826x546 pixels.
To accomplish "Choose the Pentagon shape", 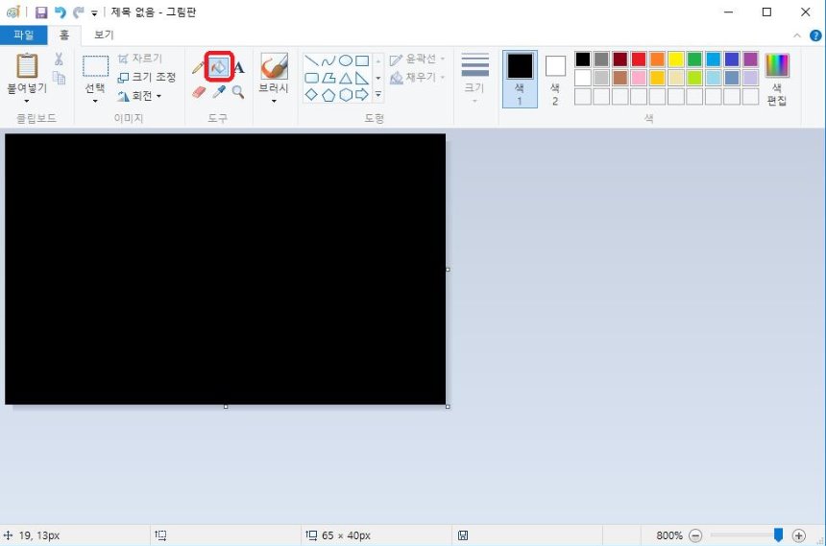I will [328, 95].
